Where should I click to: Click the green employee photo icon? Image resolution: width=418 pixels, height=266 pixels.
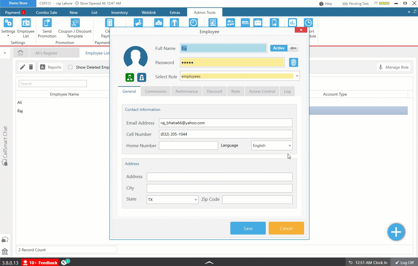pyautogui.click(x=130, y=77)
